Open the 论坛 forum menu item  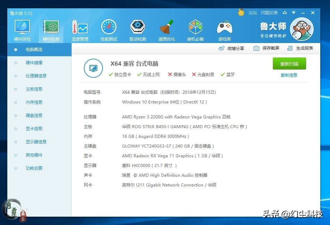click(253, 13)
